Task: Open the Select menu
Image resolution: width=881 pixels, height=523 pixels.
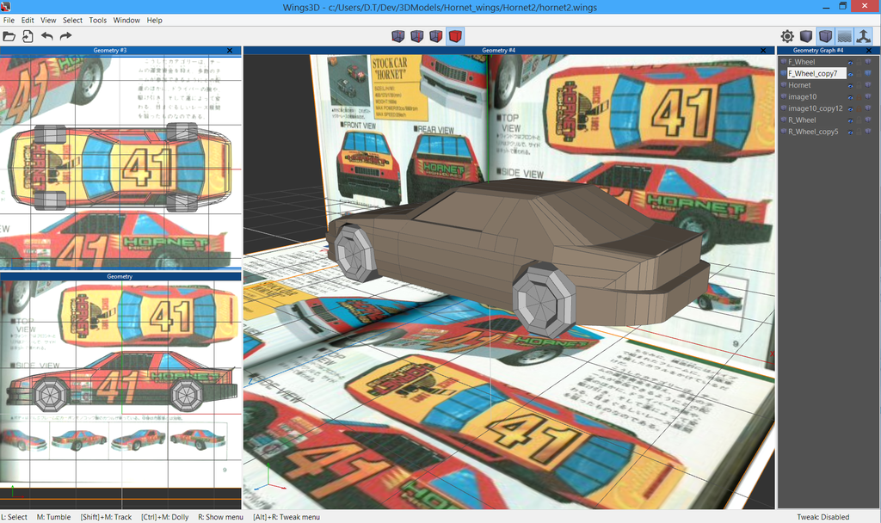Action: click(73, 20)
